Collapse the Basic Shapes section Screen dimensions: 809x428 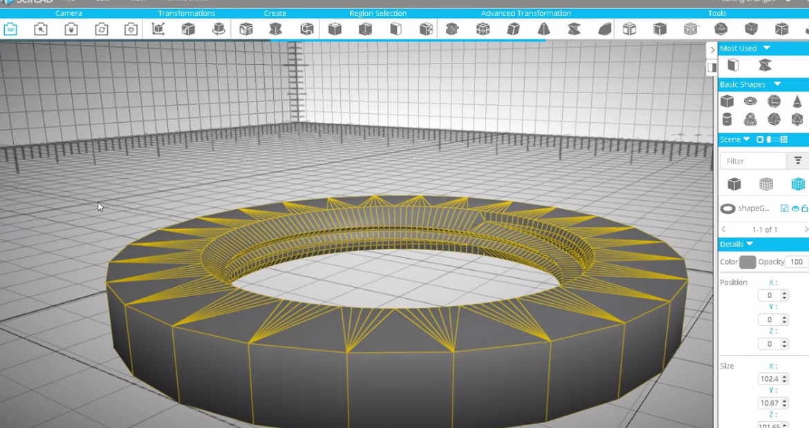tap(777, 84)
